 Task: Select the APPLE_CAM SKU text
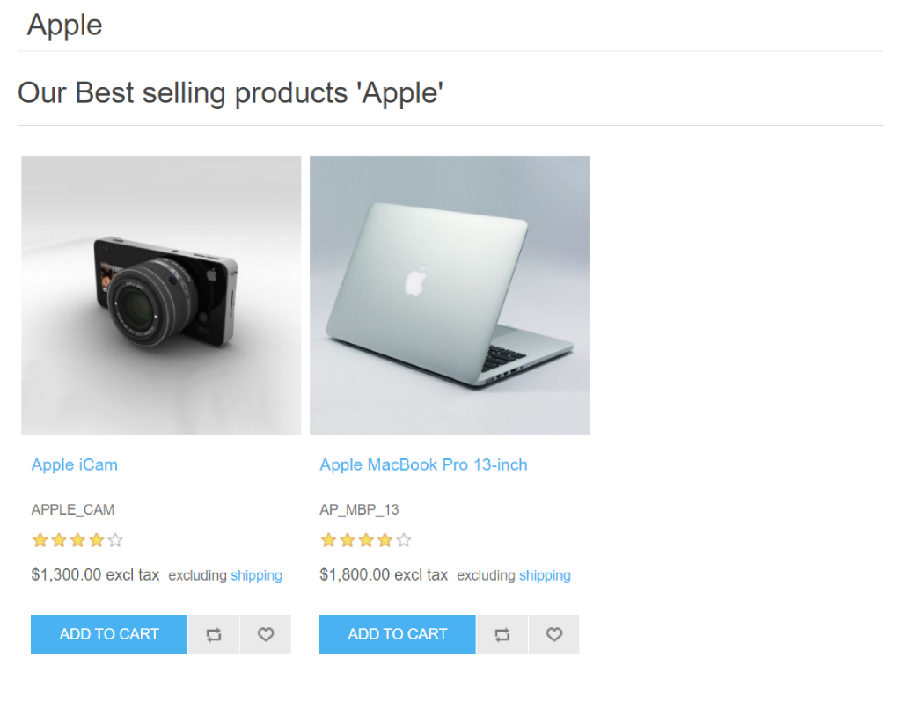tap(72, 509)
